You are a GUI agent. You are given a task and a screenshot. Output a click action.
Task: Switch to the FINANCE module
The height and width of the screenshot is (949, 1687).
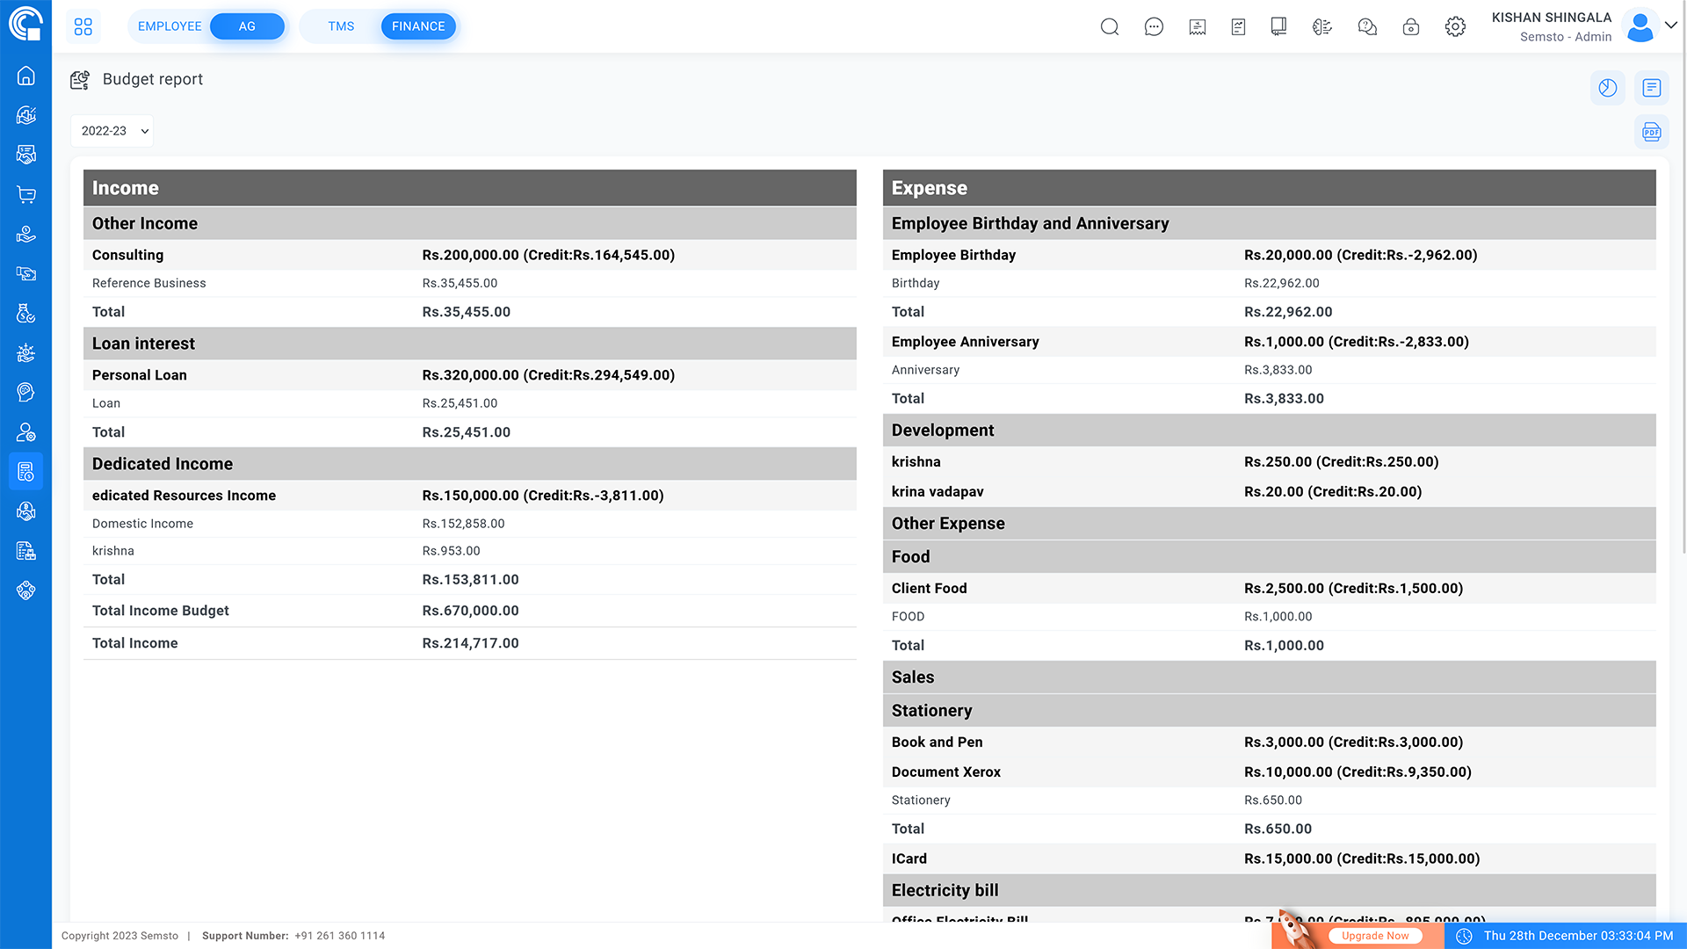tap(418, 26)
